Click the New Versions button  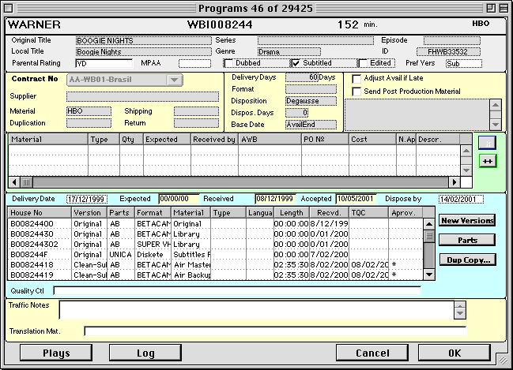467,220
